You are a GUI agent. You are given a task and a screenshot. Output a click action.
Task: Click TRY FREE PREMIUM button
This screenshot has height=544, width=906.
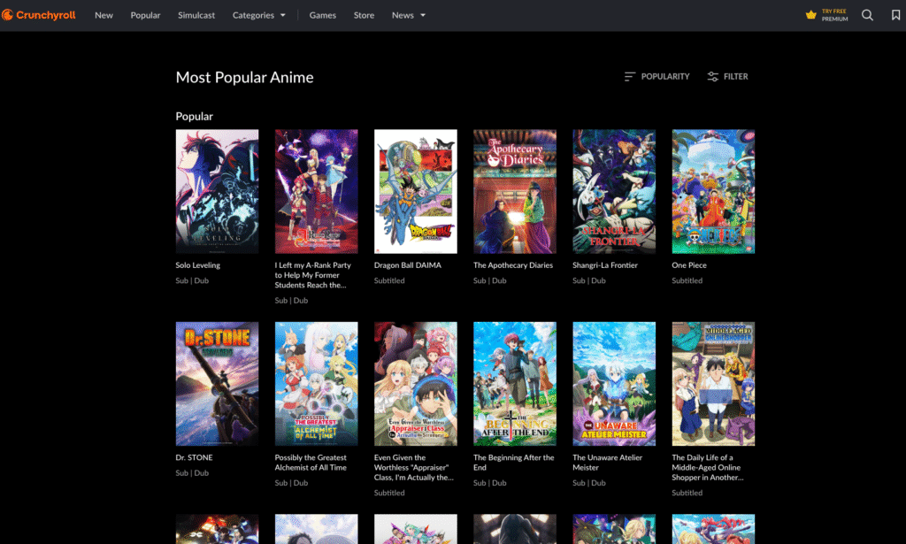(827, 15)
